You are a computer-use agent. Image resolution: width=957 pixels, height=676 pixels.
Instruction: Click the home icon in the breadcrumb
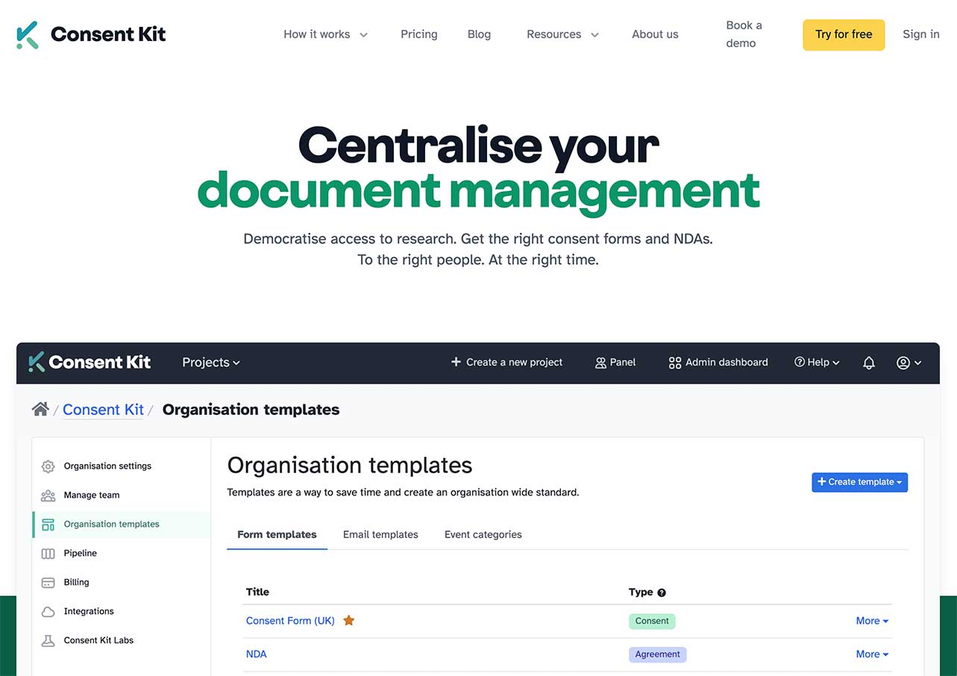coord(40,409)
